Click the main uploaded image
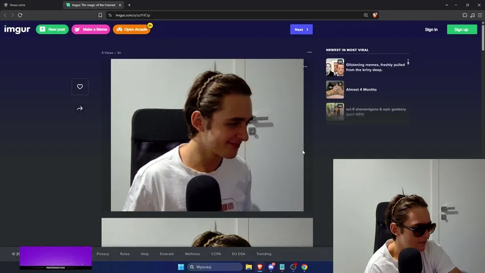 (207, 135)
